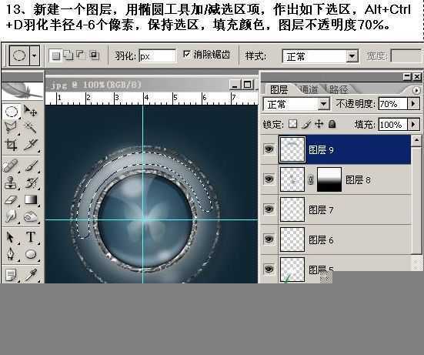Toggle lock all padlock icon
The height and width of the screenshot is (355, 424).
(x=332, y=124)
